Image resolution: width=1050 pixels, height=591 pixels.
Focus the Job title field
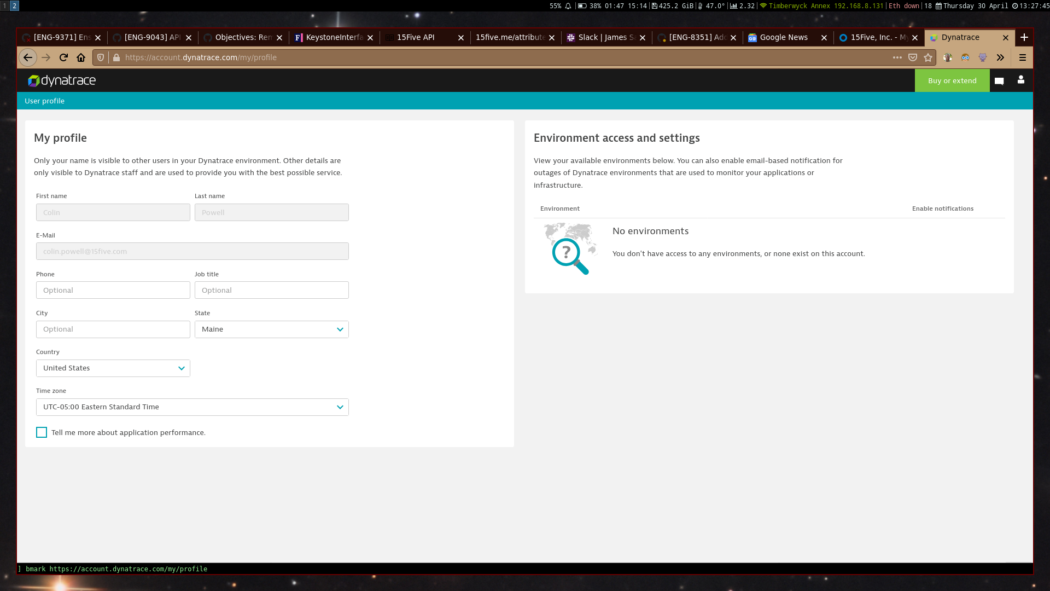click(x=271, y=291)
